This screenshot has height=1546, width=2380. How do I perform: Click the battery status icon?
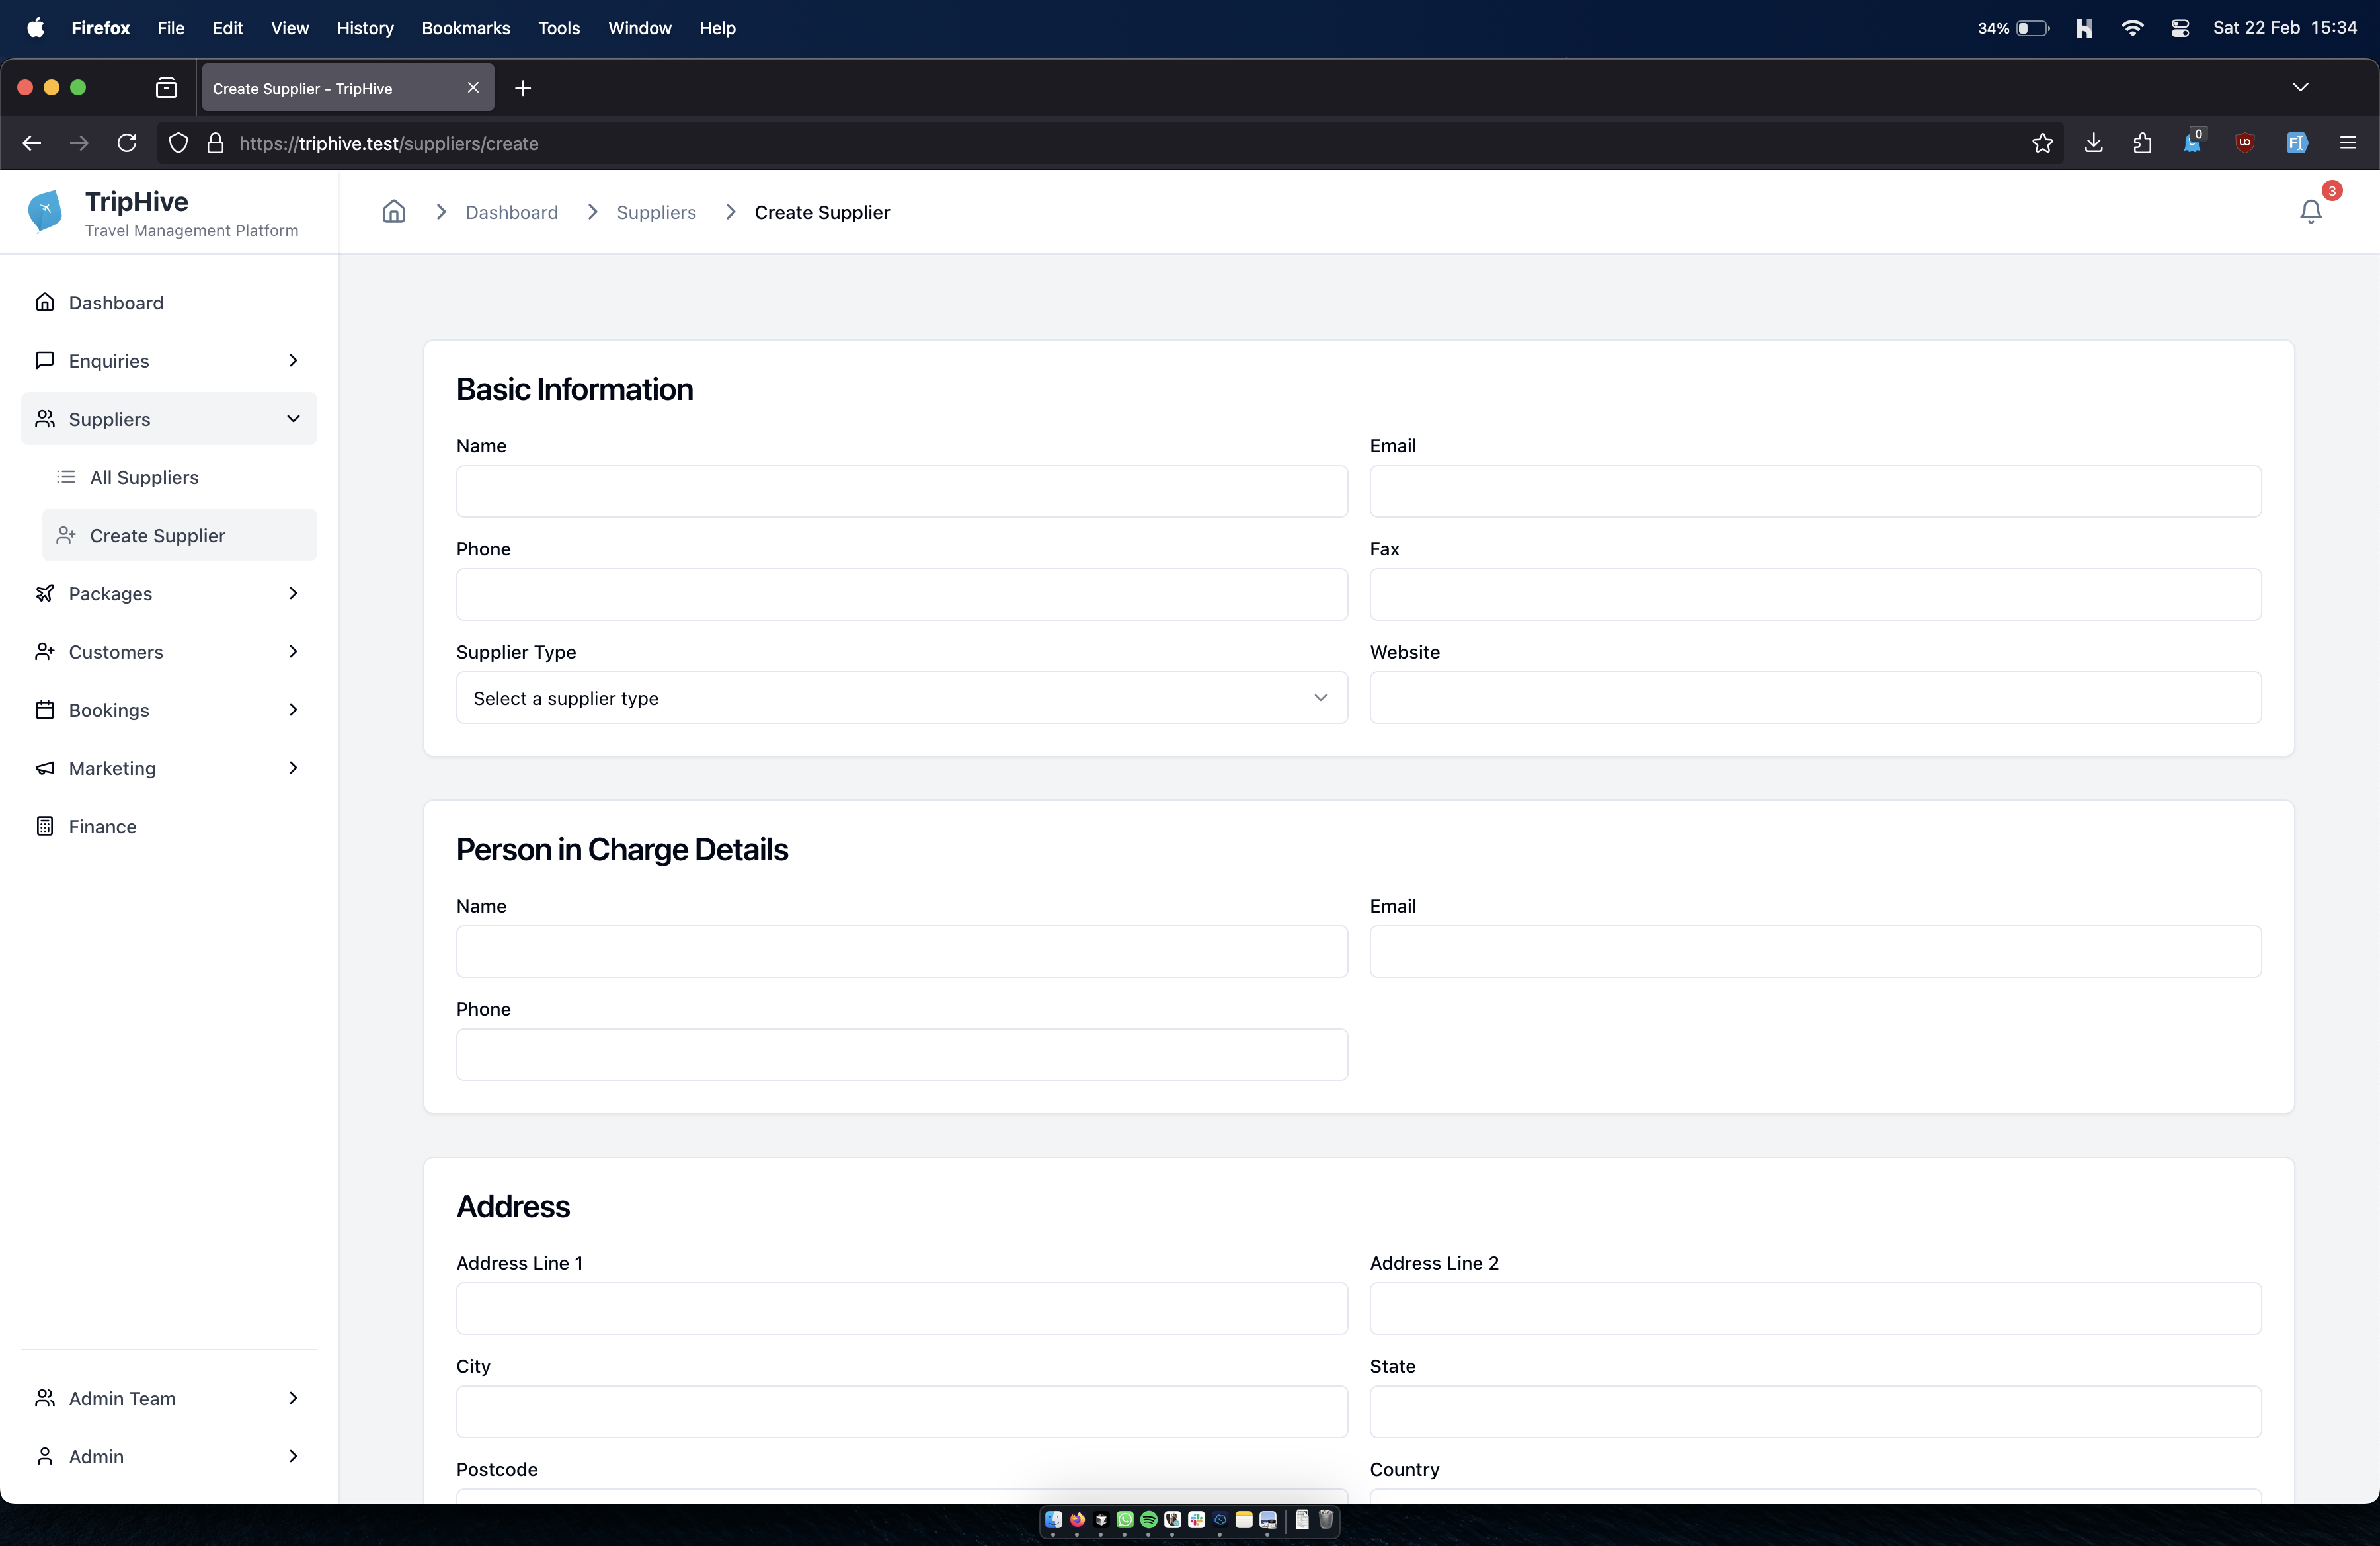pyautogui.click(x=2033, y=28)
